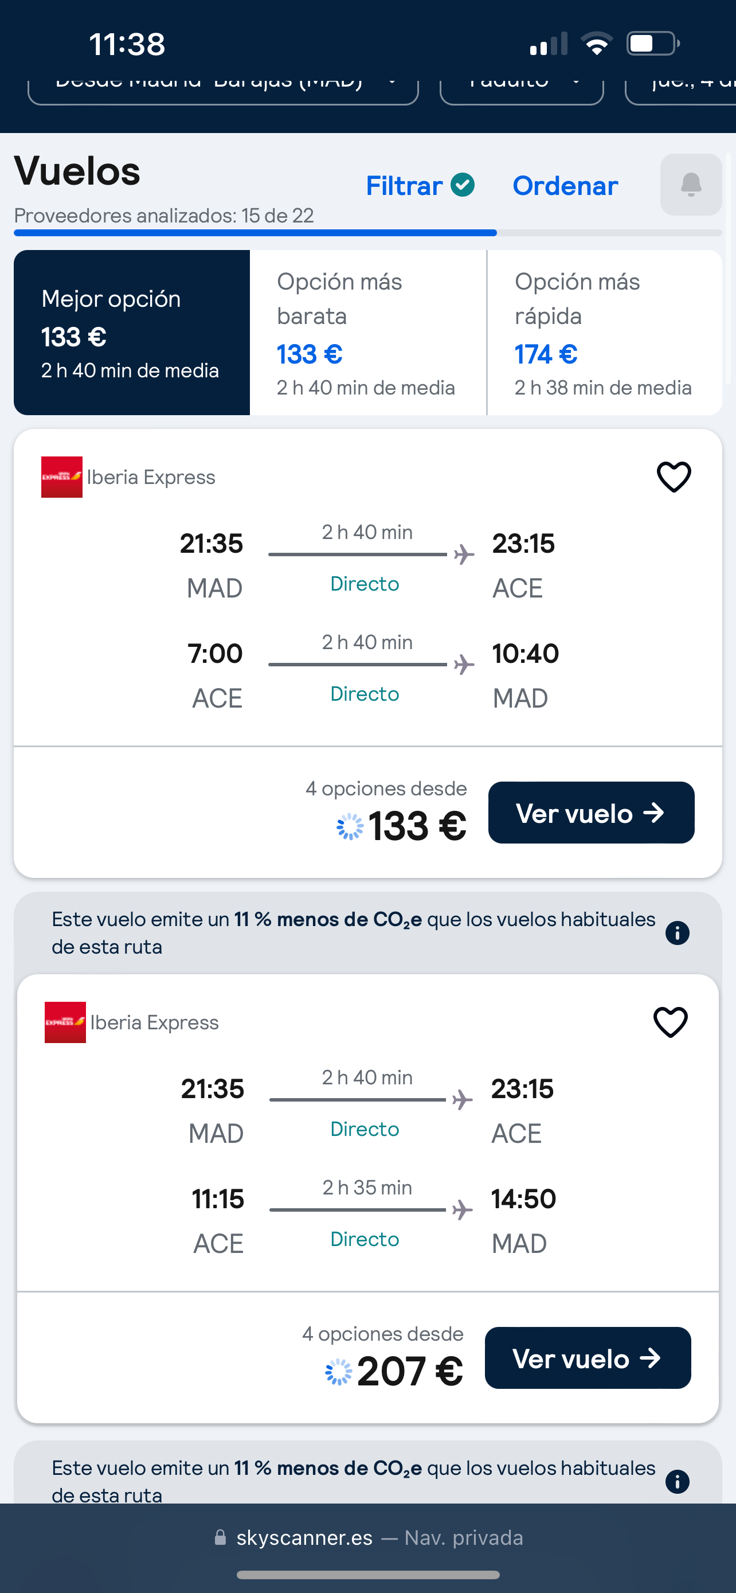Click the providers analyzed progress bar

(367, 233)
